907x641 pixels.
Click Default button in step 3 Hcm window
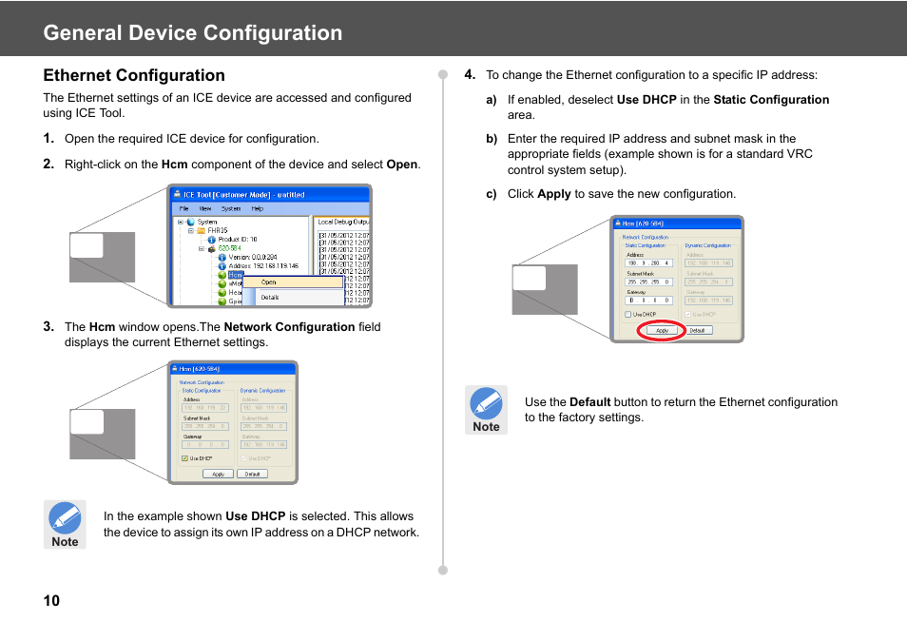coord(252,474)
